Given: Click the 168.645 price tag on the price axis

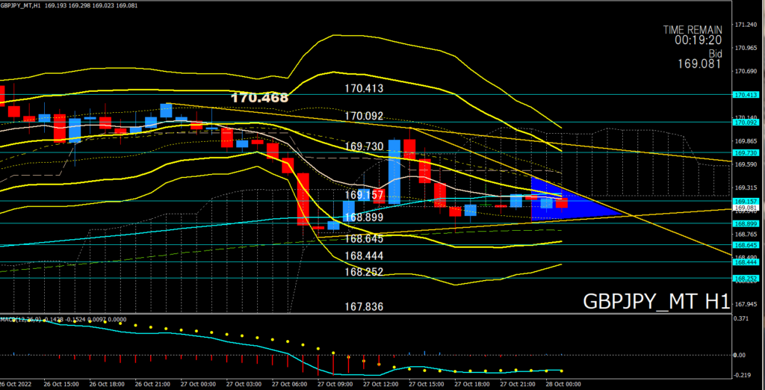Looking at the screenshot, I should 746,244.
